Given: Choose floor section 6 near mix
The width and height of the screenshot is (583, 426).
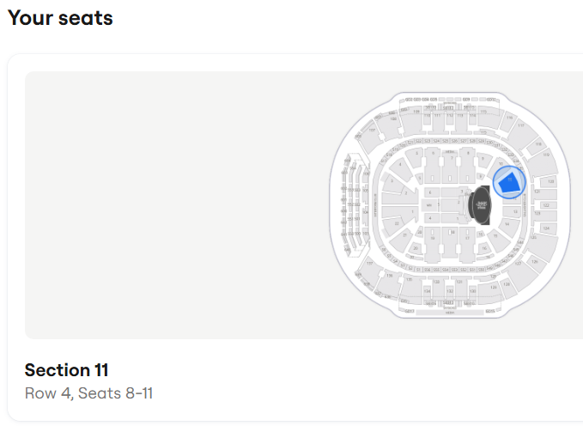Looking at the screenshot, I should pyautogui.click(x=430, y=192).
